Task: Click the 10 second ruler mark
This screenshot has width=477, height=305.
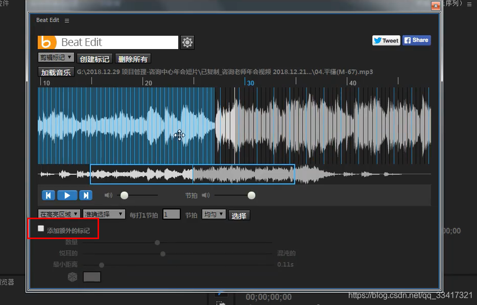Action: 46,83
